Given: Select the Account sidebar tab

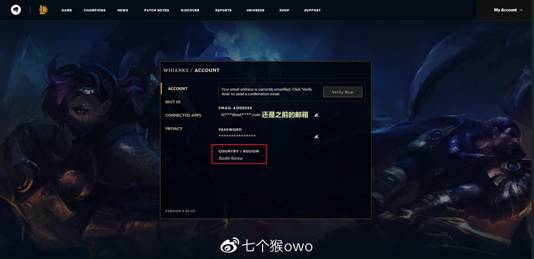Looking at the screenshot, I should pyautogui.click(x=178, y=89).
